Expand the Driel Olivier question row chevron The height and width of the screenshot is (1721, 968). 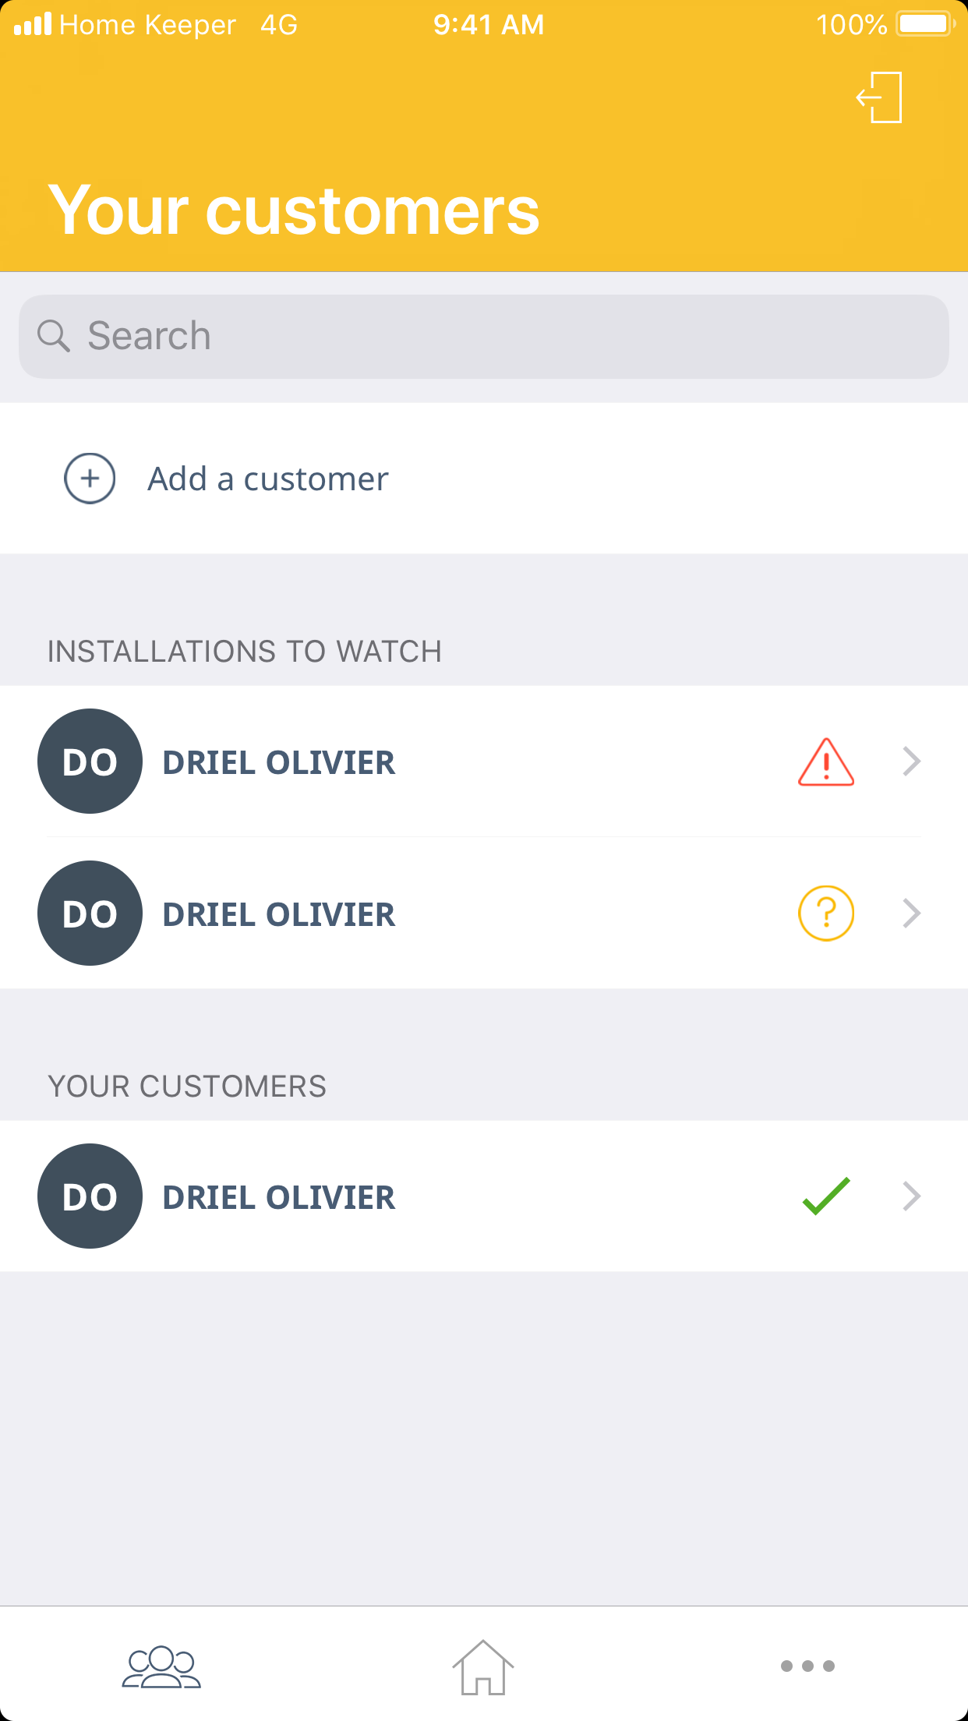pos(912,914)
